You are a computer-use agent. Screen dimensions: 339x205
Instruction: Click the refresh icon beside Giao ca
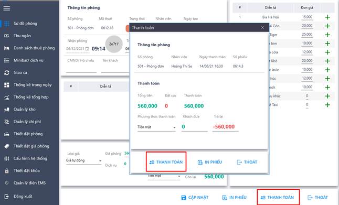pos(7,73)
